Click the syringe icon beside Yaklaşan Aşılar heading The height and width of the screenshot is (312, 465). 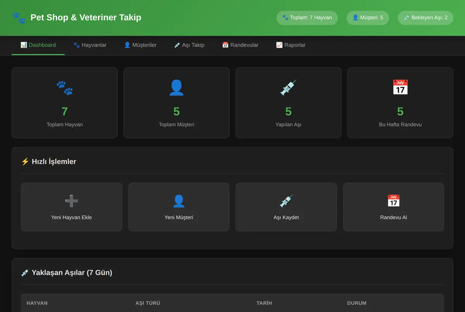point(25,273)
